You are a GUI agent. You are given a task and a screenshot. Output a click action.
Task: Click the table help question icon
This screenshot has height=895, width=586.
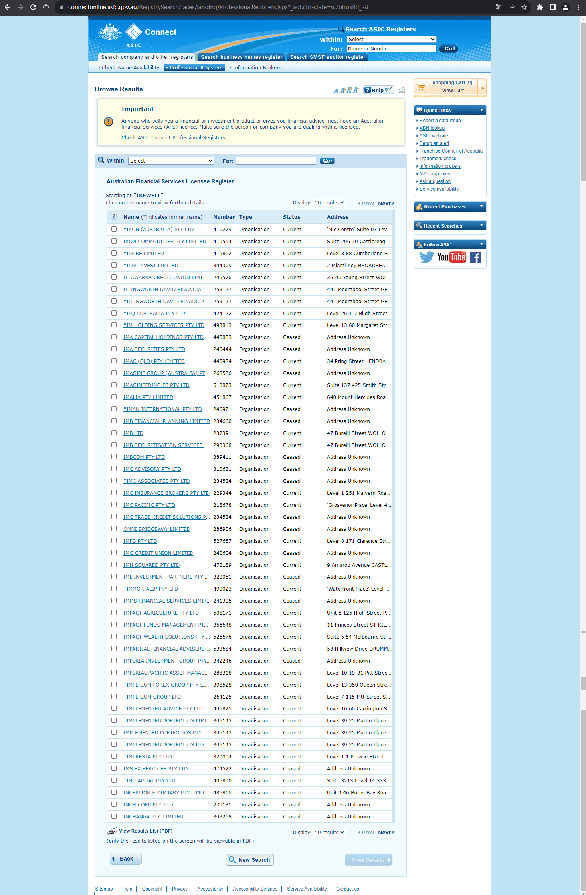(x=114, y=216)
